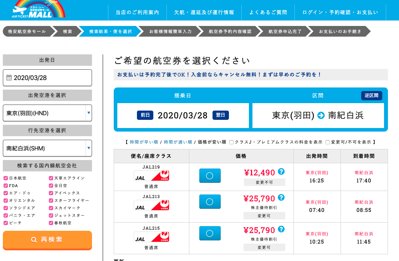The image size is (399, 261).
Task: Toggle the FDA airline checkbox
Action: [x=6, y=186]
